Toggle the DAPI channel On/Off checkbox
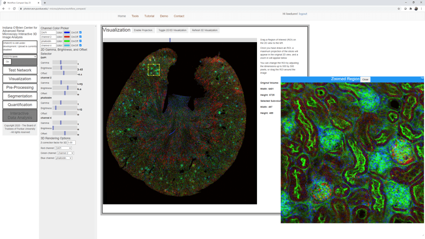 [x=80, y=33]
